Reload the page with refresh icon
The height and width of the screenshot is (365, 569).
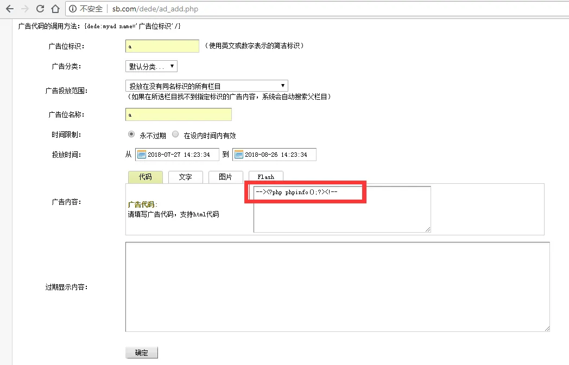(40, 9)
